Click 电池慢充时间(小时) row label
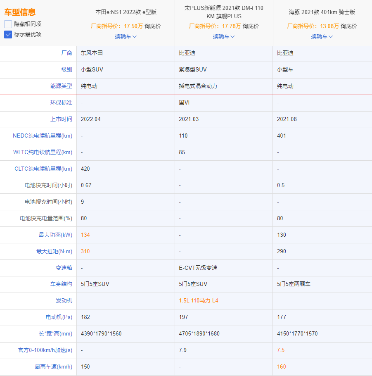 point(48,202)
